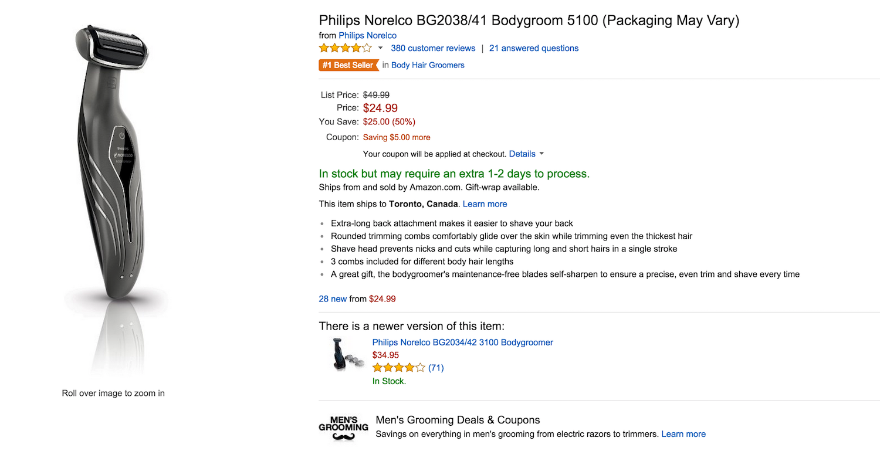Click the $24.99 sale price

point(380,108)
